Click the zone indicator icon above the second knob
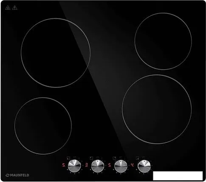206x182 pixels. coord(91,158)
